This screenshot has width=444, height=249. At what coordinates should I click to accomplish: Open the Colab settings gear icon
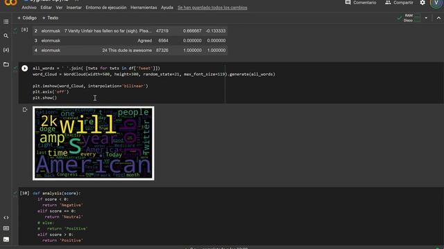pyautogui.click(x=422, y=3)
